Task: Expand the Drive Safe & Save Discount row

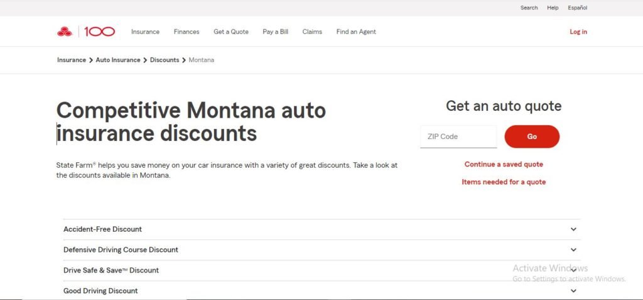Action: click(x=321, y=270)
